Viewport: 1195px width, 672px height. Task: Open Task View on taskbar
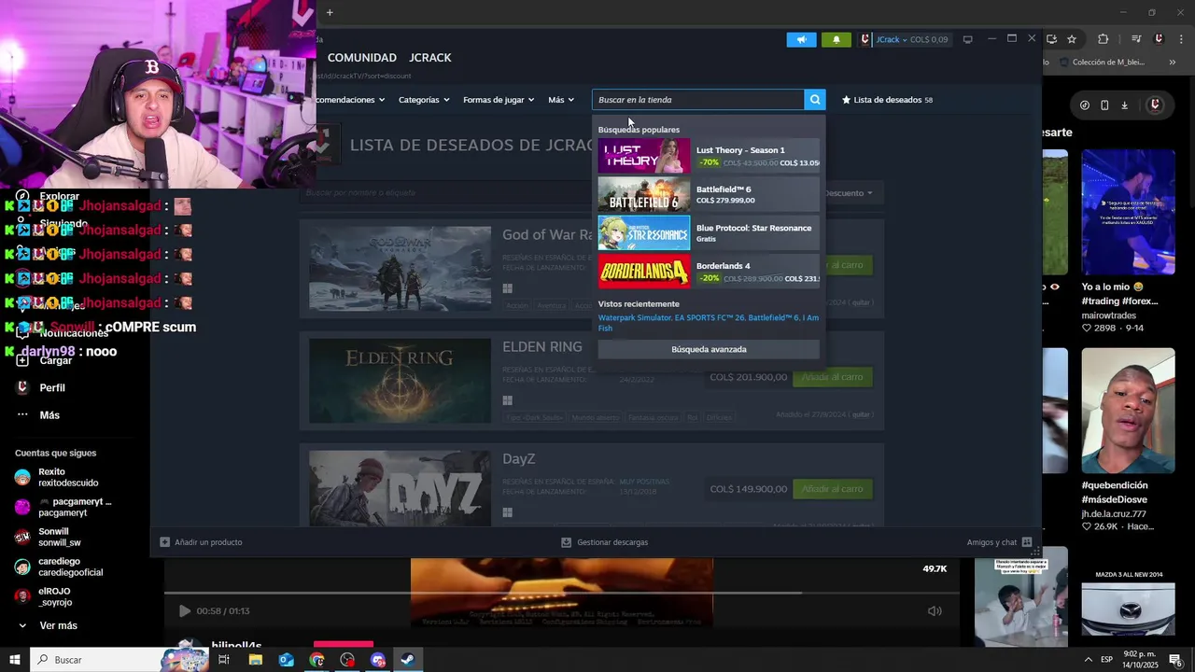click(x=224, y=660)
